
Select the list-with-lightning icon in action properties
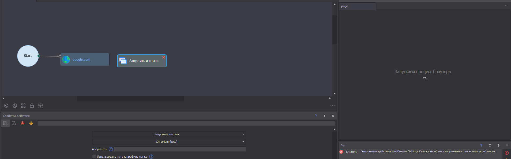tap(14, 123)
